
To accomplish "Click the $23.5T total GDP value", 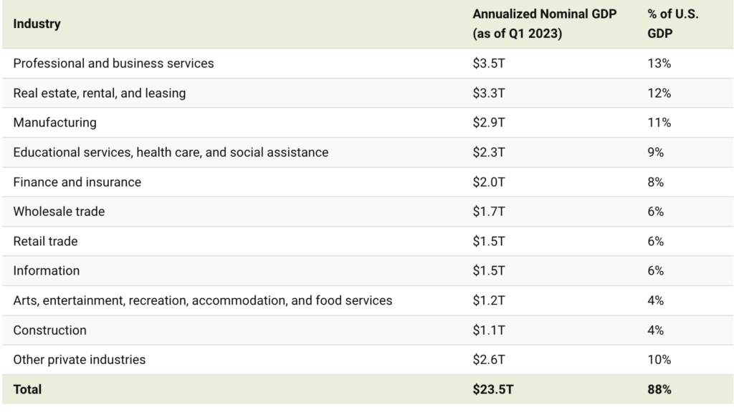I will tap(492, 390).
